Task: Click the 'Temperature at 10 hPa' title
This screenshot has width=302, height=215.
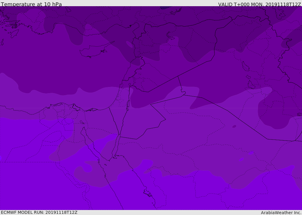Action: pos(31,4)
